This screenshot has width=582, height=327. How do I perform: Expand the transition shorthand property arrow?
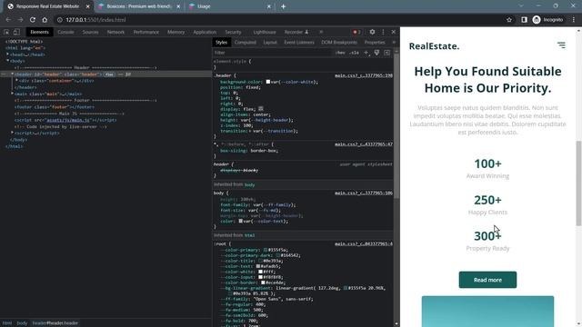pos(250,131)
